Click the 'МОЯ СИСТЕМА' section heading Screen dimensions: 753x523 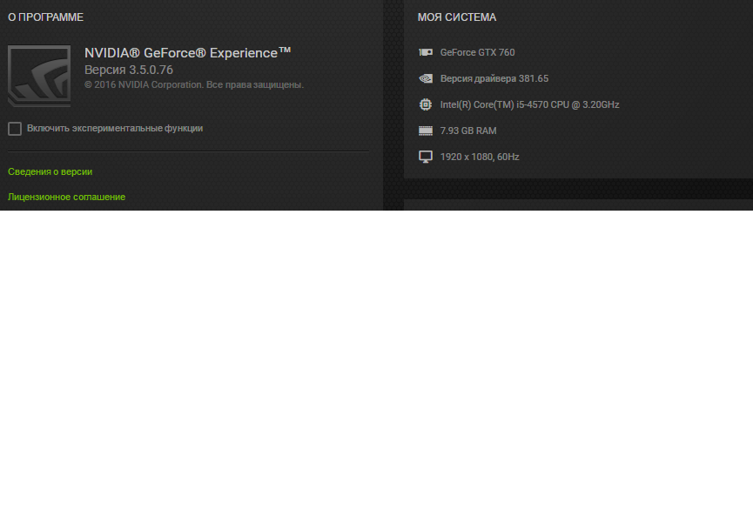pos(457,17)
